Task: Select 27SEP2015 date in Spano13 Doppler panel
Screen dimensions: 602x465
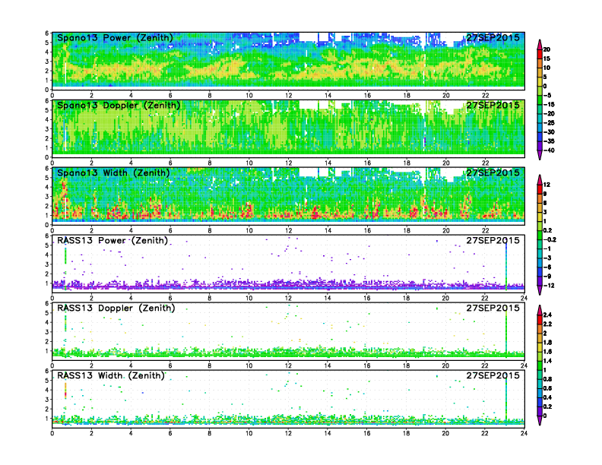Action: click(x=493, y=105)
